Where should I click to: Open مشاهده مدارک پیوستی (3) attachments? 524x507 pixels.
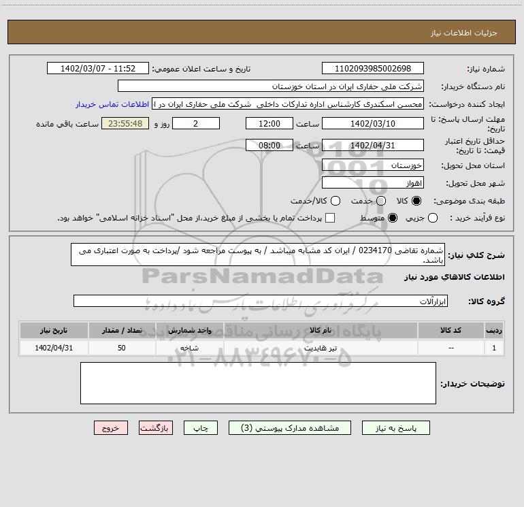coord(290,428)
